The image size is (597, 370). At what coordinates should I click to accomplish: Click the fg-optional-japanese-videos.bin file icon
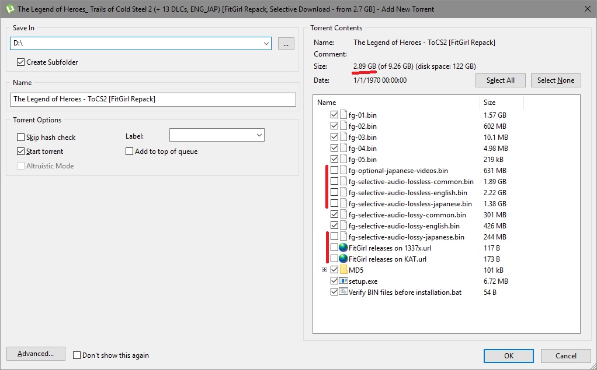(343, 171)
